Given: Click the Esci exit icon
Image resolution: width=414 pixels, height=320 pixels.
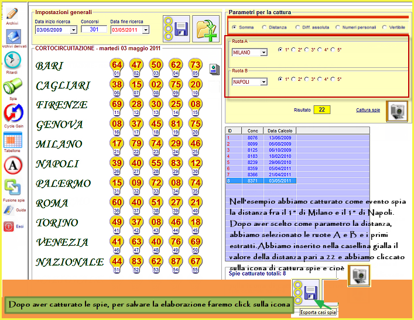Looking at the screenshot, I should pyautogui.click(x=12, y=226).
